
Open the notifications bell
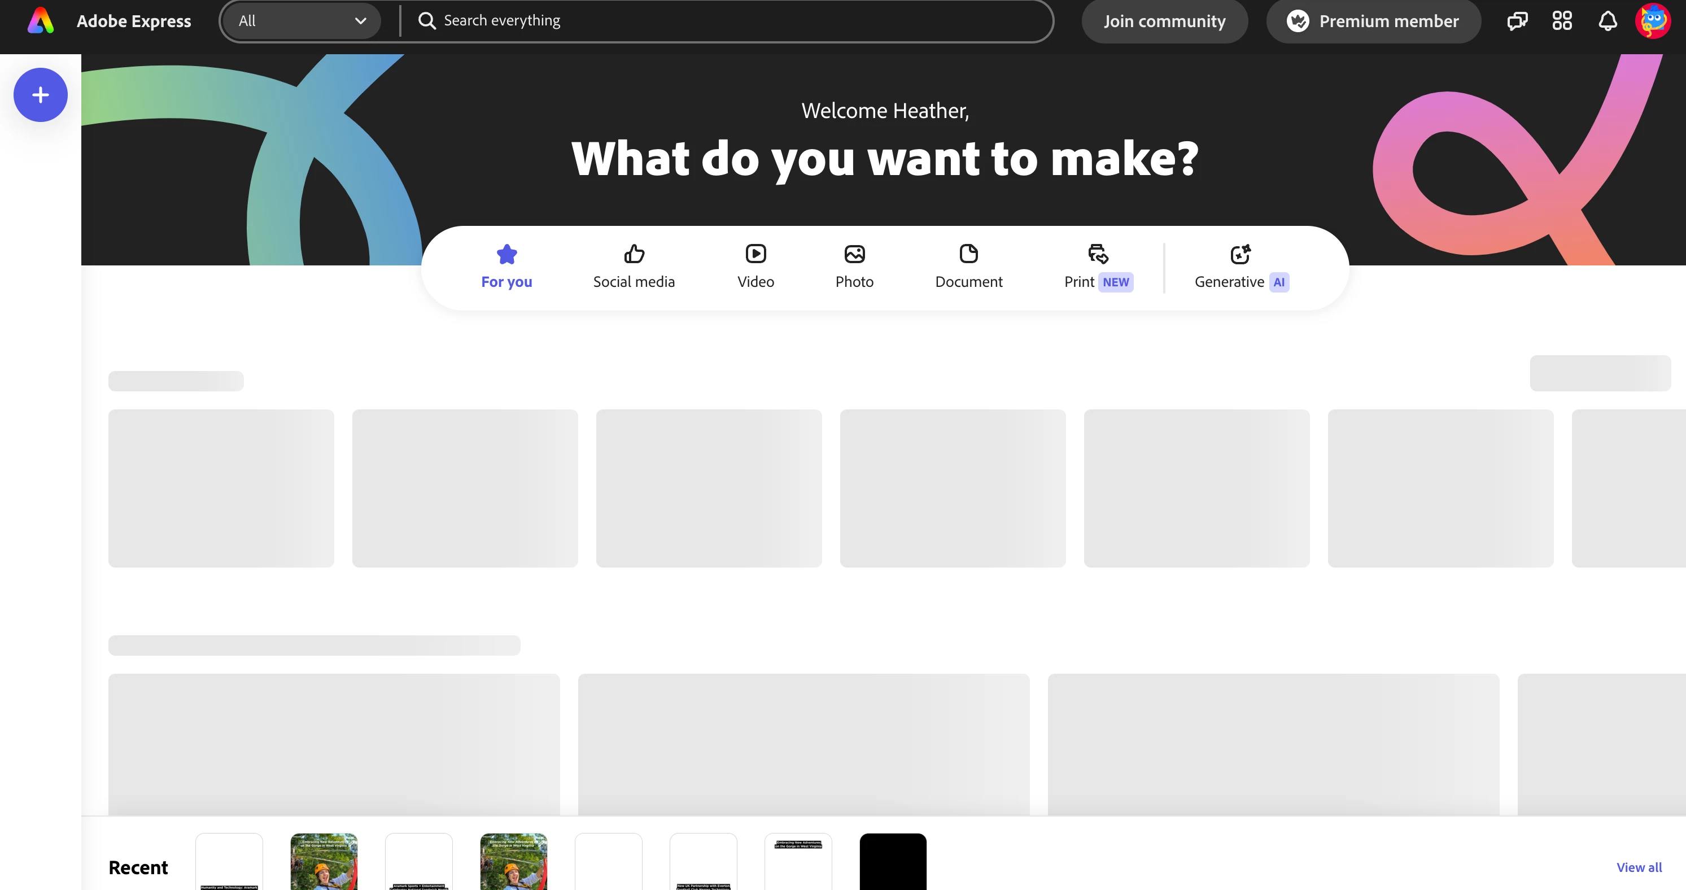pos(1608,21)
